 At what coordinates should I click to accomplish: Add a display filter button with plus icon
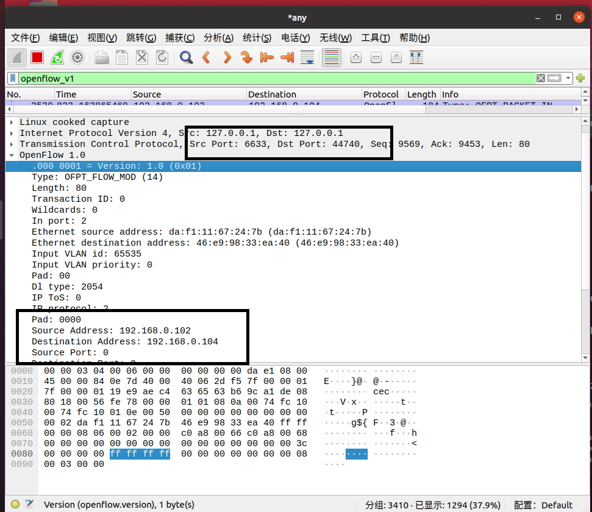click(x=580, y=78)
